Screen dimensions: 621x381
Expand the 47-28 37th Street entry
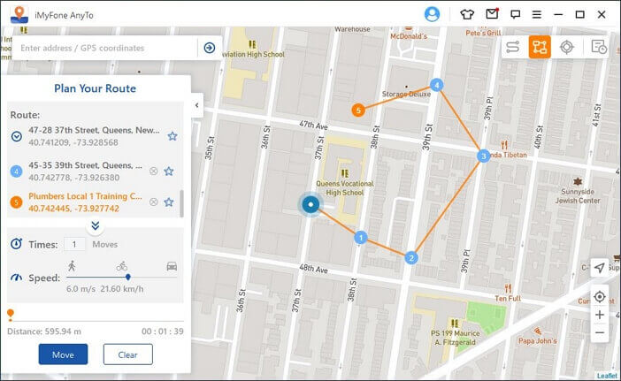click(x=17, y=136)
